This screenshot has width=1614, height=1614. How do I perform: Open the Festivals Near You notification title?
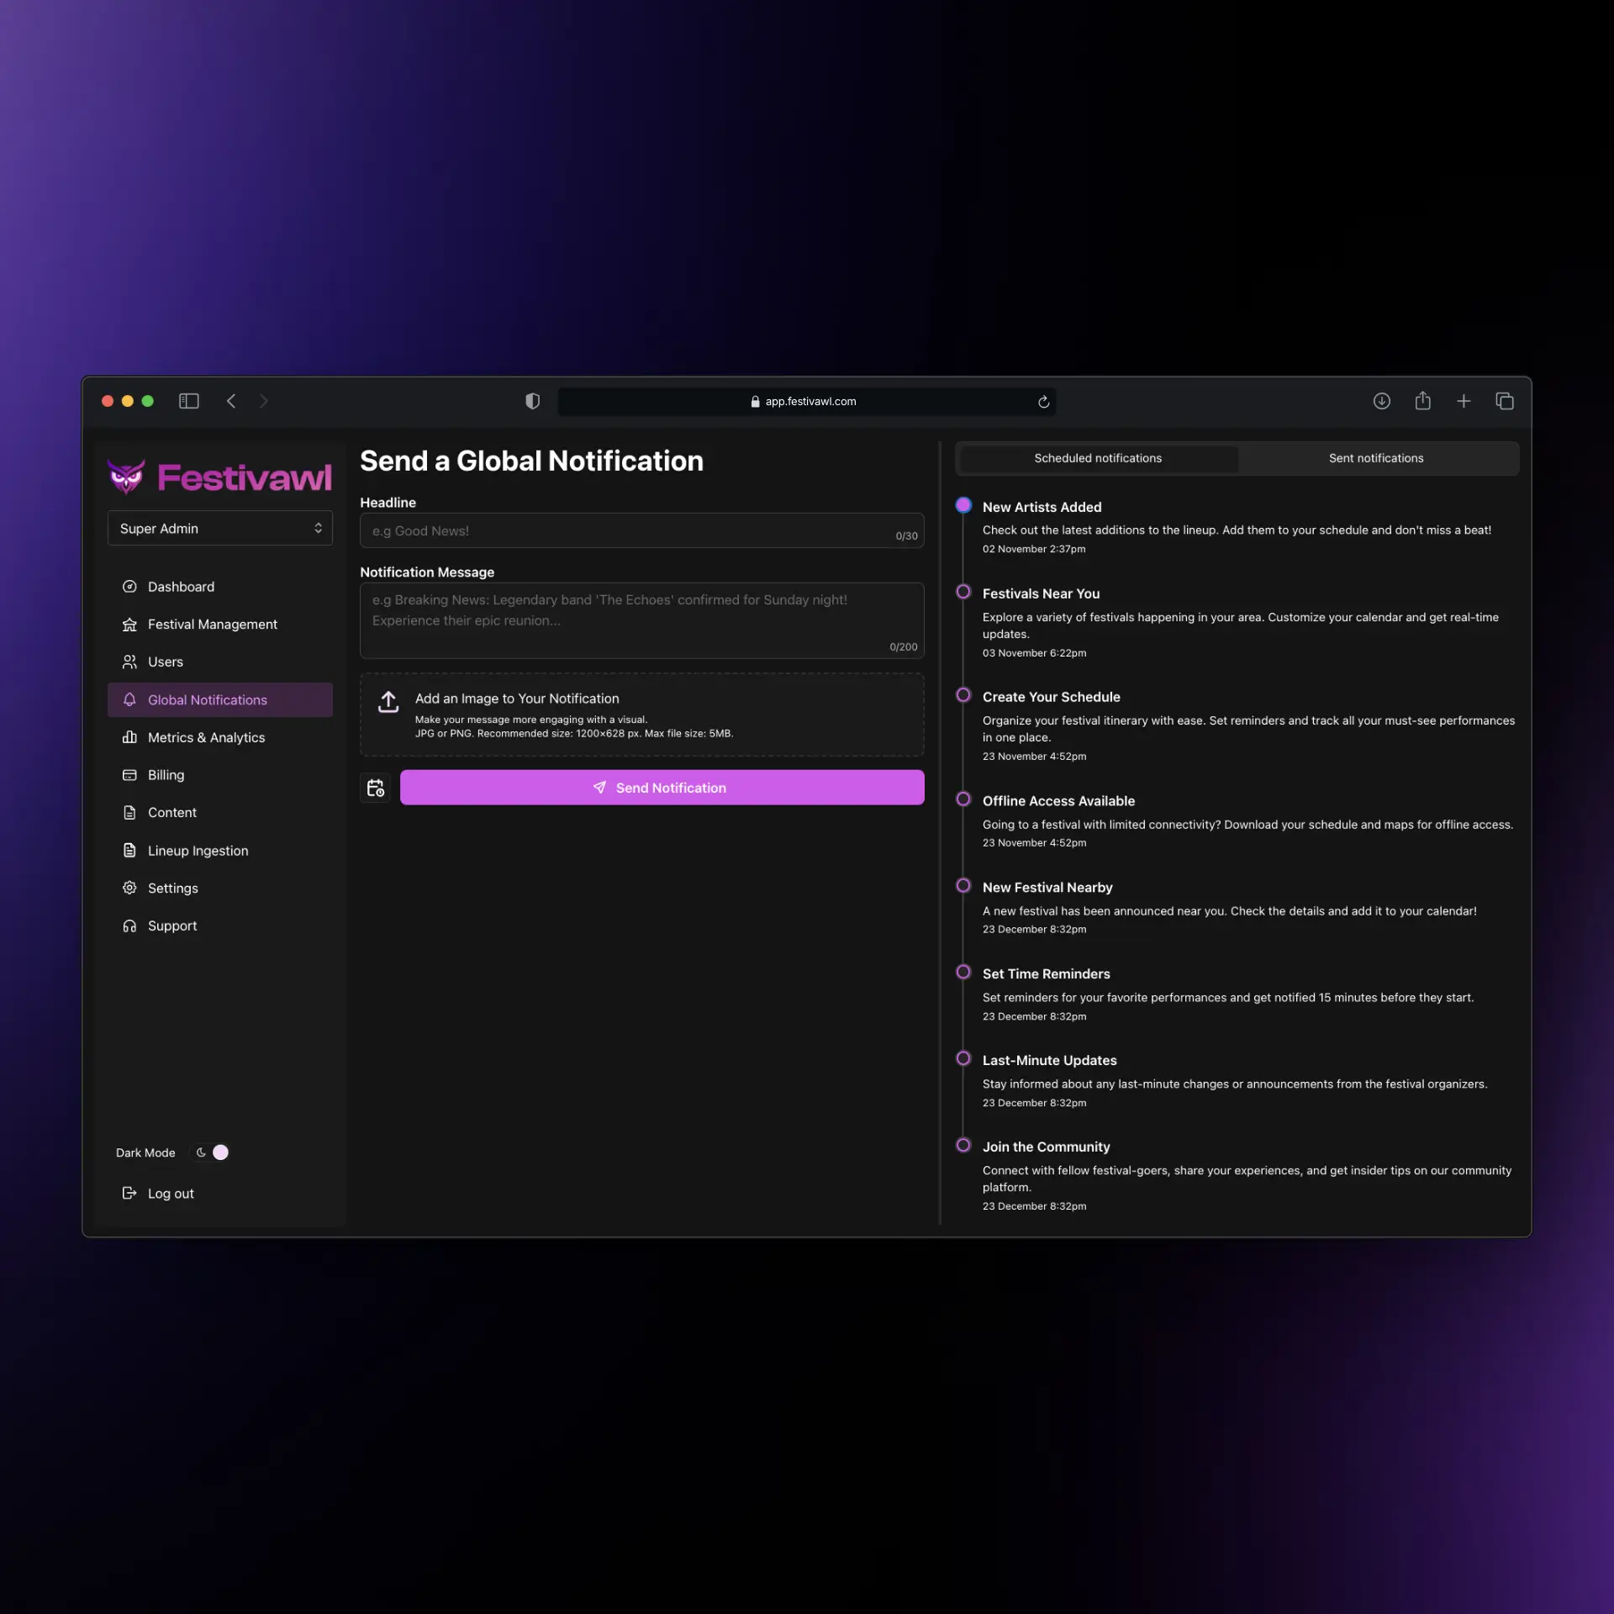click(x=1041, y=593)
